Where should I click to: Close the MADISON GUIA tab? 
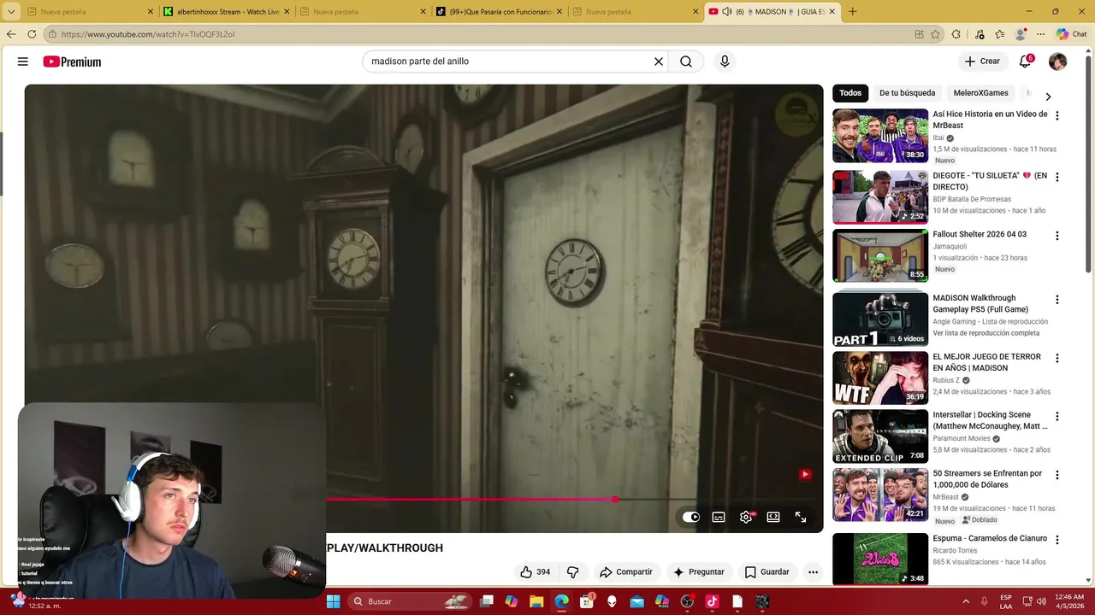click(832, 12)
